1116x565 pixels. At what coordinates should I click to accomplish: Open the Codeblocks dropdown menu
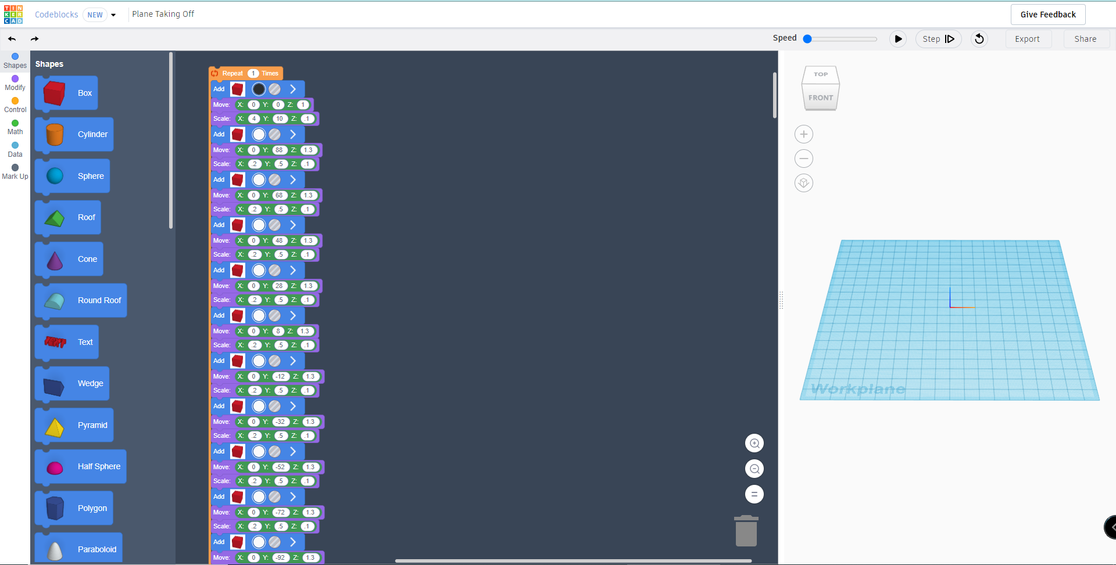point(114,15)
